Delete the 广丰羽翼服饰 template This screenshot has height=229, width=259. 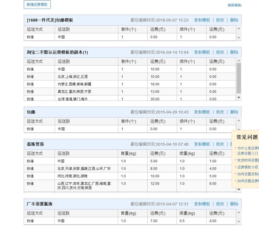234,204
